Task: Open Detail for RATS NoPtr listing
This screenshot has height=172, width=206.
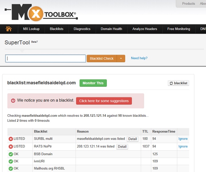Action: click(x=122, y=147)
